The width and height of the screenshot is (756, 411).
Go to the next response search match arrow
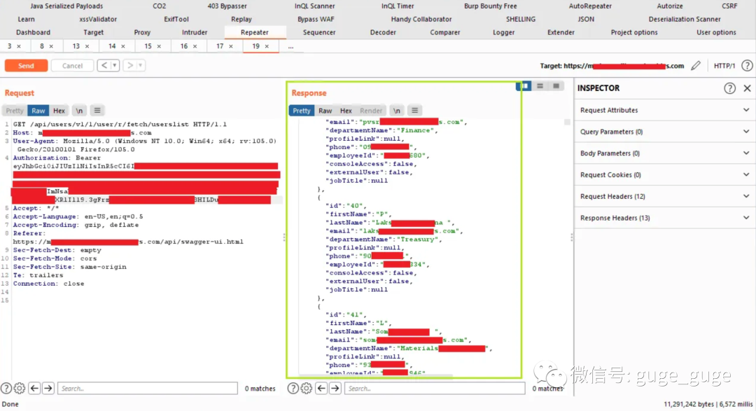tap(335, 389)
